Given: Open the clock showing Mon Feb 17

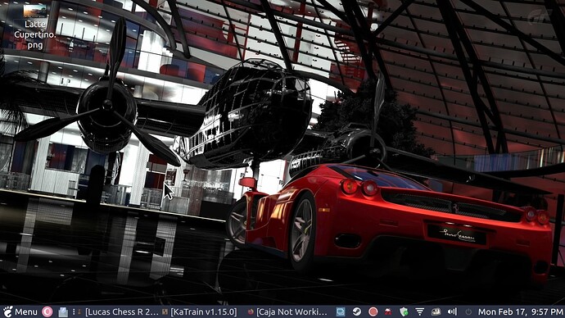Looking at the screenshot, I should (x=520, y=312).
